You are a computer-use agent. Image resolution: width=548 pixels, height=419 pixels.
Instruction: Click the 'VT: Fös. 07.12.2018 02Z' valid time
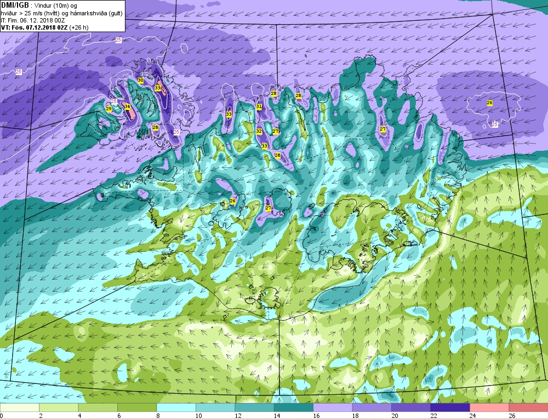point(35,27)
